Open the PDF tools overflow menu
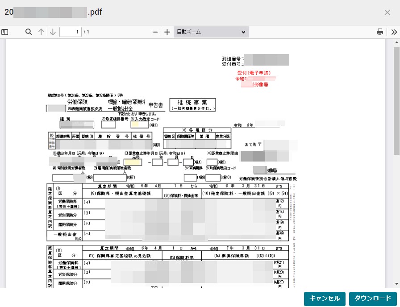 394,32
